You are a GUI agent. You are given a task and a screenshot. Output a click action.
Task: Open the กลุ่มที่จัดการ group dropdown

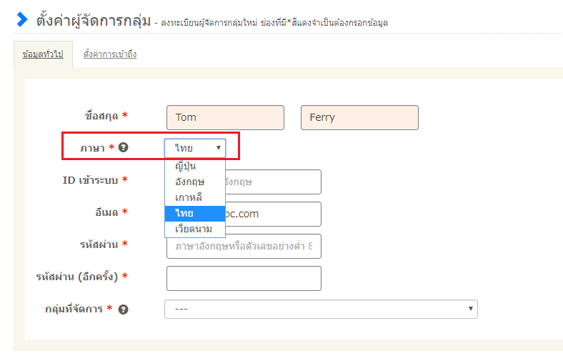click(x=321, y=309)
